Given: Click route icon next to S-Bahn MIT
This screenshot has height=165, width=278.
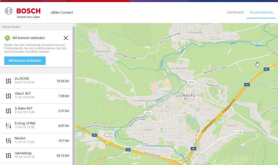Looking at the screenshot, I should point(8,111).
